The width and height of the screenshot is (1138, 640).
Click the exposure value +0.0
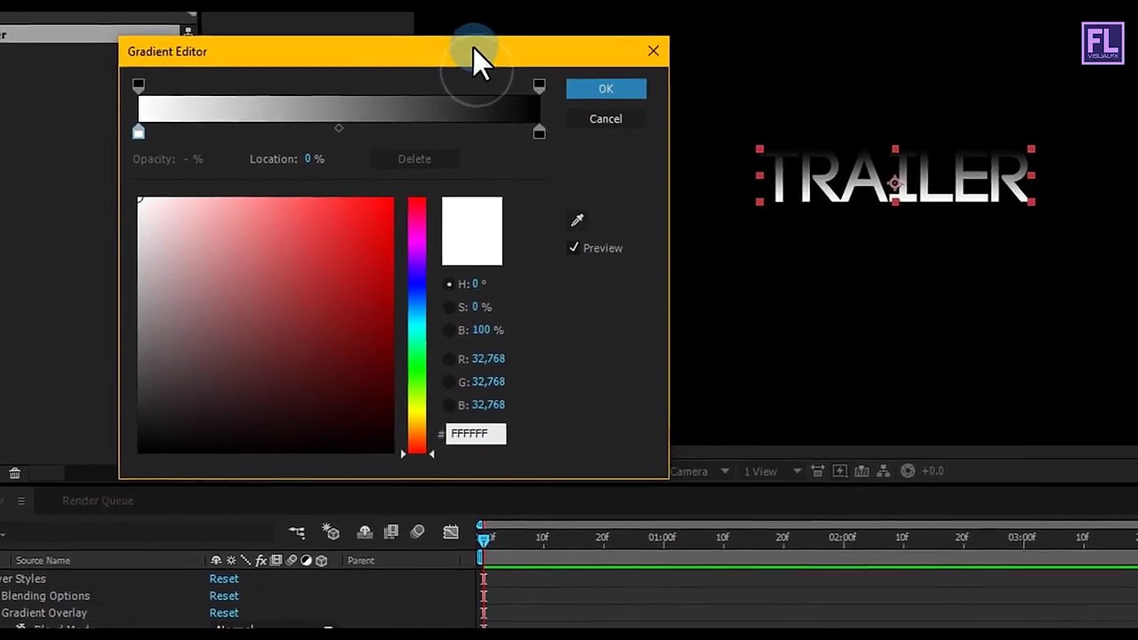[933, 471]
